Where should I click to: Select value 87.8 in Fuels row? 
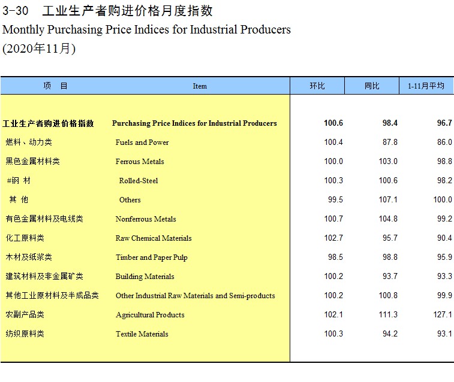390,142
